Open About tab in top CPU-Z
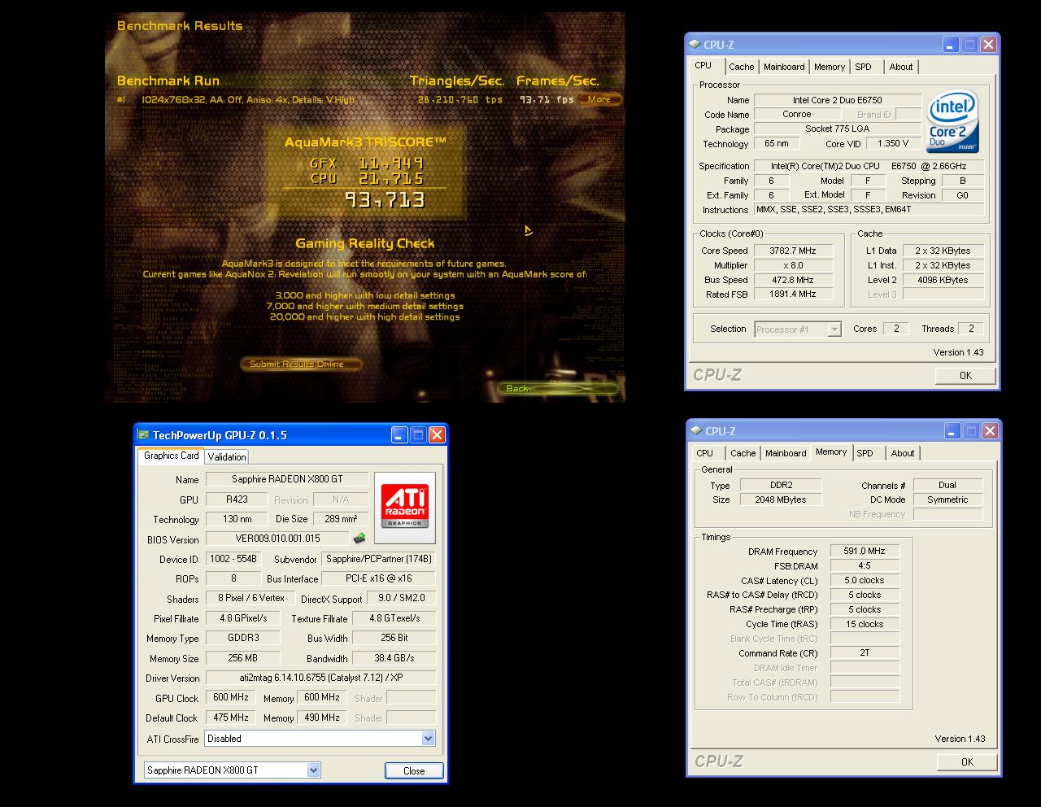This screenshot has height=807, width=1041. 901,67
